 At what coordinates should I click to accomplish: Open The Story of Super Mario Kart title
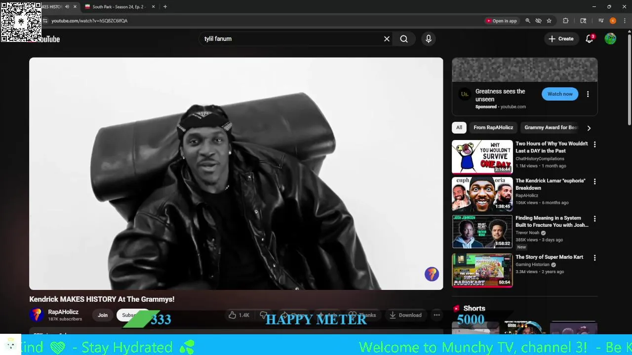point(549,257)
